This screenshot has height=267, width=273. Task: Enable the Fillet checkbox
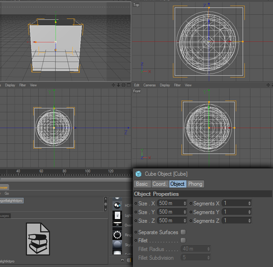[183, 240]
